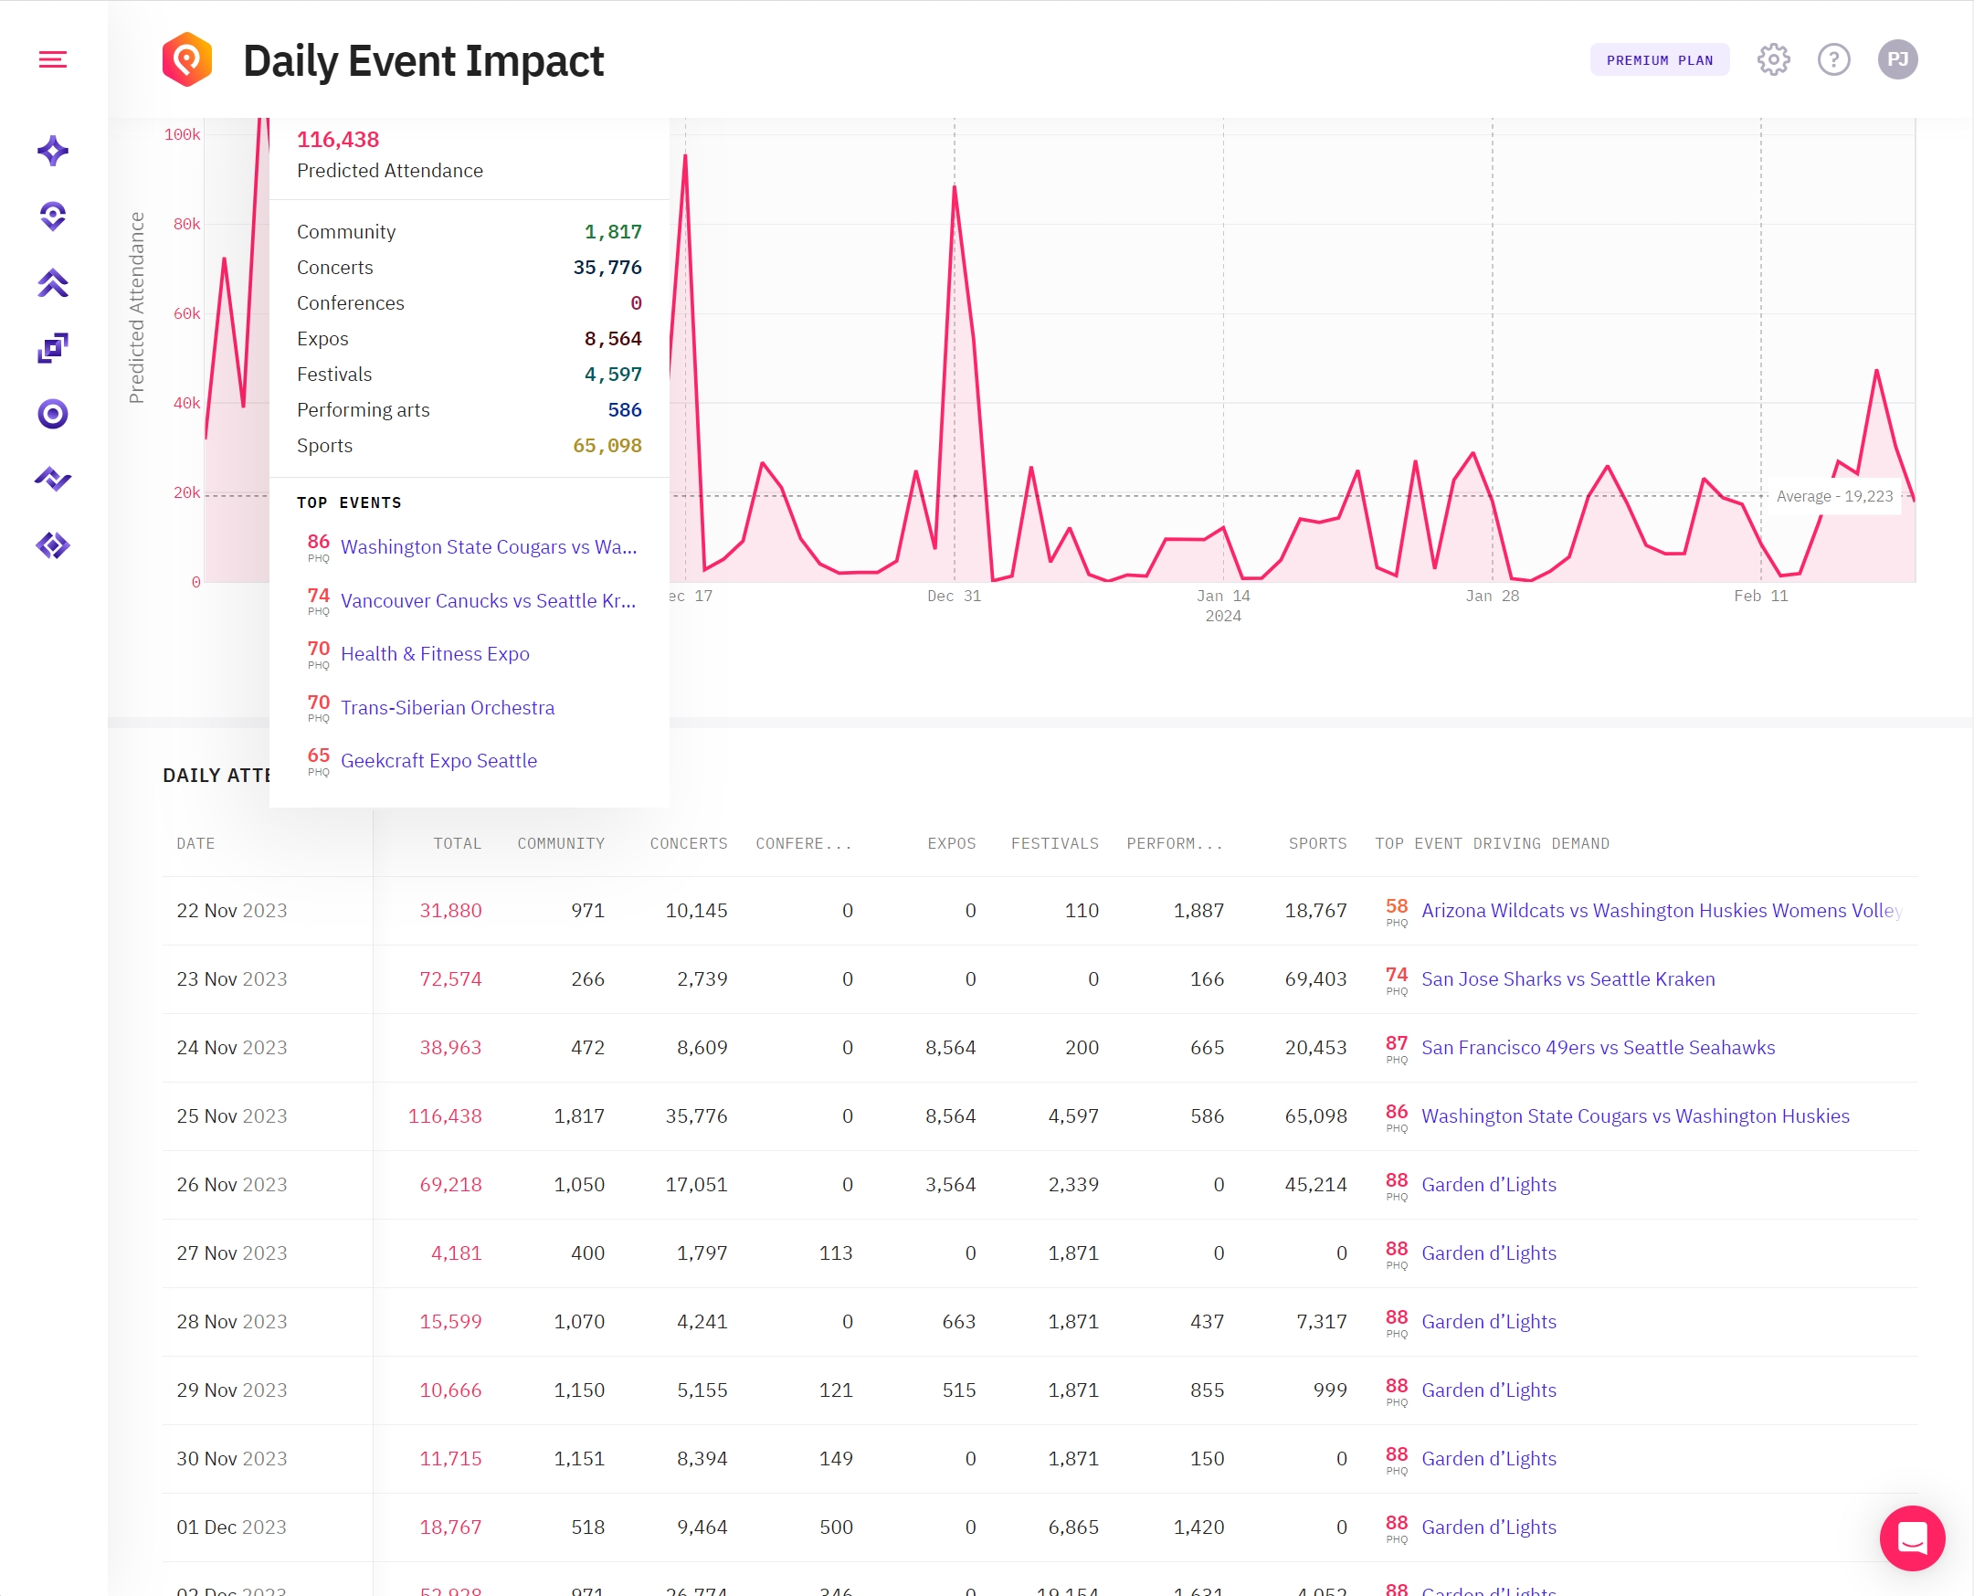This screenshot has width=1974, height=1596.
Task: Select the diamond icon at sidebar bottom
Action: [52, 545]
